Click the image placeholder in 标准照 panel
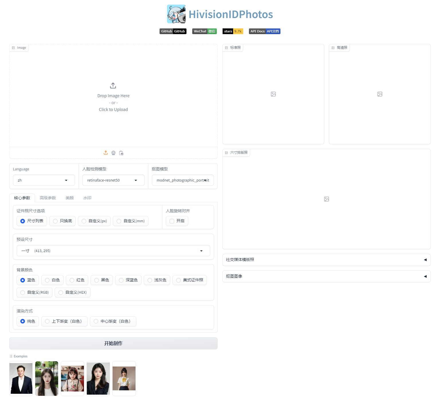 point(273,94)
